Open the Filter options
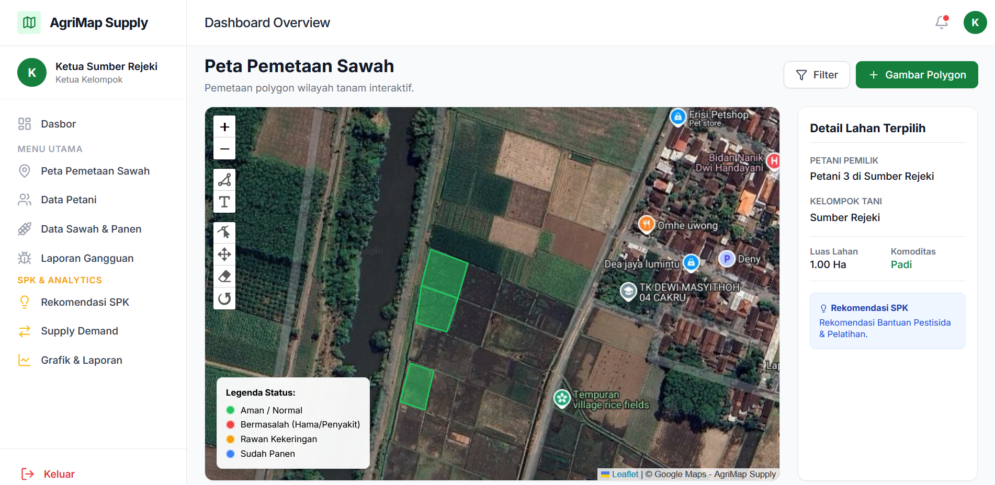The image size is (995, 485). pos(816,75)
